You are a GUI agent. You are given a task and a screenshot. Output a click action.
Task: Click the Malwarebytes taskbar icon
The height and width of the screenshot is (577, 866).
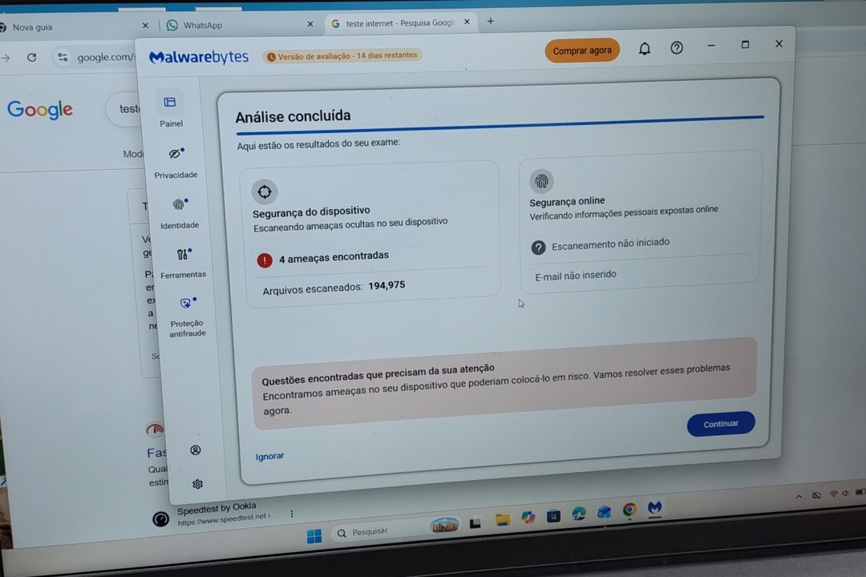point(655,507)
